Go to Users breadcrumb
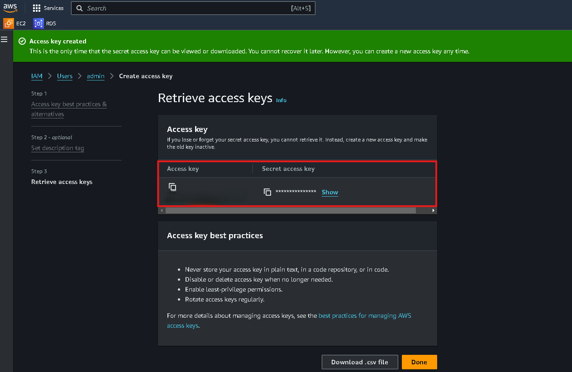The width and height of the screenshot is (572, 372). click(65, 76)
